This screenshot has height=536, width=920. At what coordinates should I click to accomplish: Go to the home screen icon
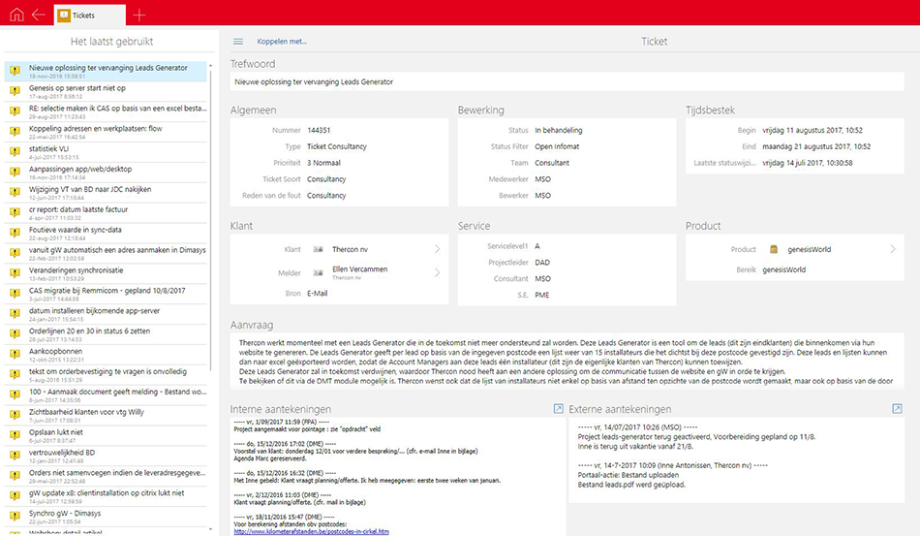click(x=16, y=15)
